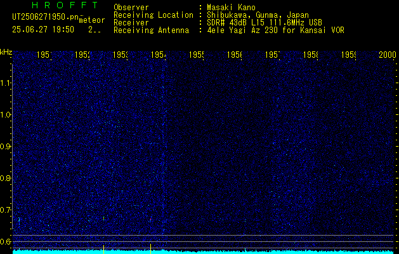Click the 0.9 kHz frequency axis label
The width and height of the screenshot is (399, 254).
click(x=5, y=146)
